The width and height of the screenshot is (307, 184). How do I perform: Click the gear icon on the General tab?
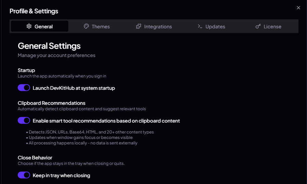pos(29,26)
